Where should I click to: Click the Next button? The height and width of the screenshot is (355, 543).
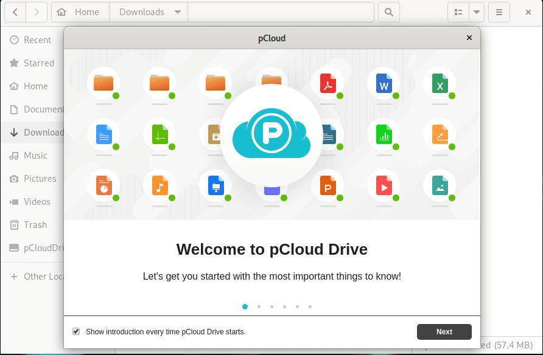click(x=444, y=332)
